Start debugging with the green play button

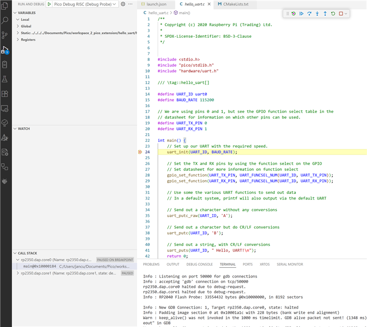click(49, 4)
